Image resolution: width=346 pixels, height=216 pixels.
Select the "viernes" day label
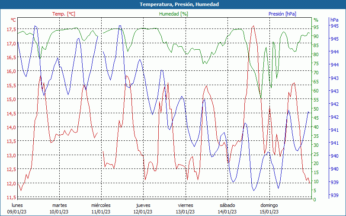click(186, 206)
